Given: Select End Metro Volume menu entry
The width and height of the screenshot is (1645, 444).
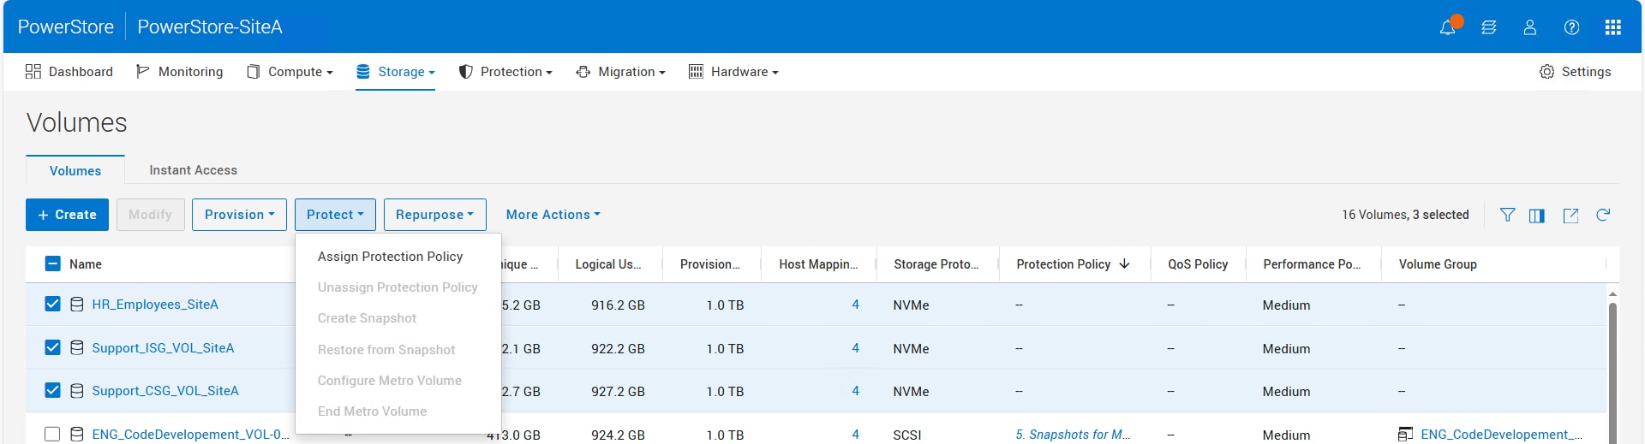Looking at the screenshot, I should pos(398,411).
